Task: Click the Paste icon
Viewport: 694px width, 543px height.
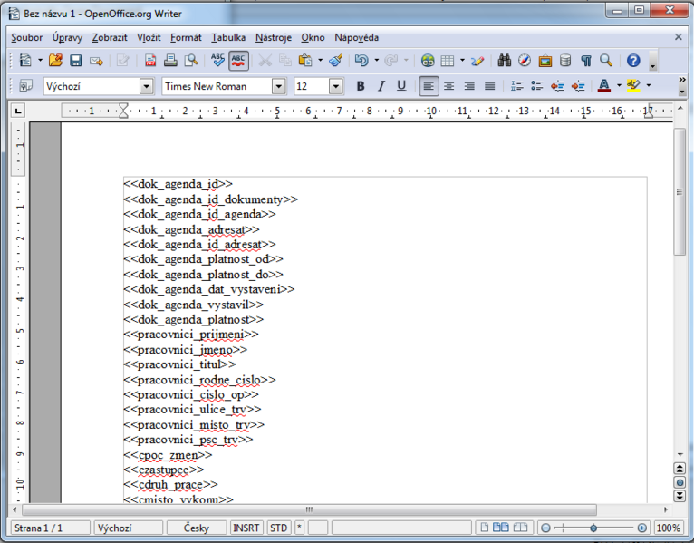Action: point(305,60)
